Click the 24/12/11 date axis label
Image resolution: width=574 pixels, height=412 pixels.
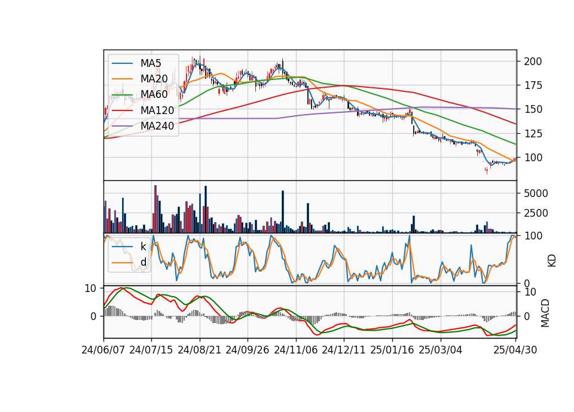344,350
